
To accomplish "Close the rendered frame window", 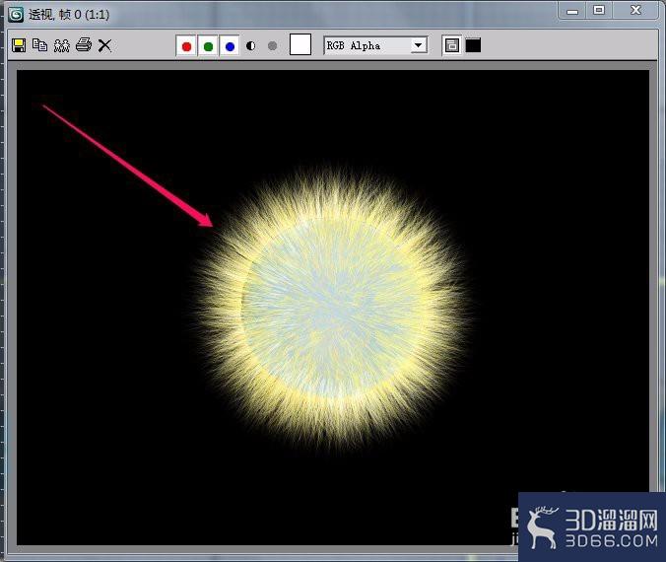I will point(635,10).
